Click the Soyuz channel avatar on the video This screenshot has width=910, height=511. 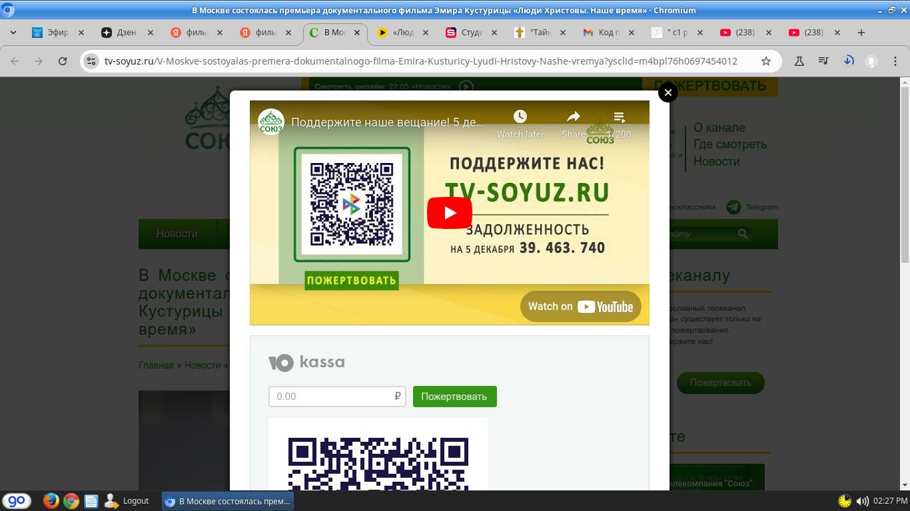pyautogui.click(x=271, y=122)
